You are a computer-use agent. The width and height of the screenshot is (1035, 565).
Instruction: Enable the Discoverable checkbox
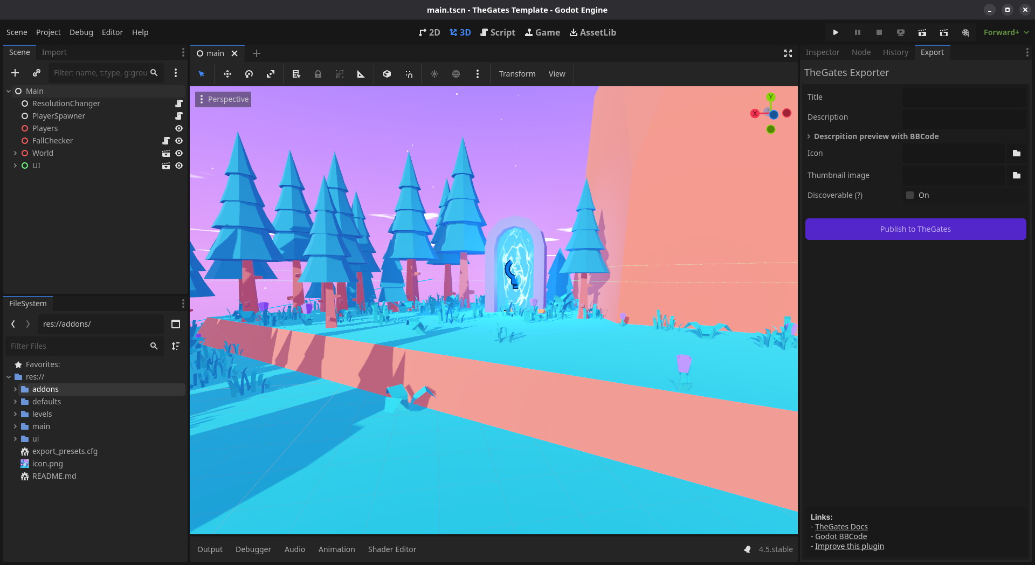point(910,195)
